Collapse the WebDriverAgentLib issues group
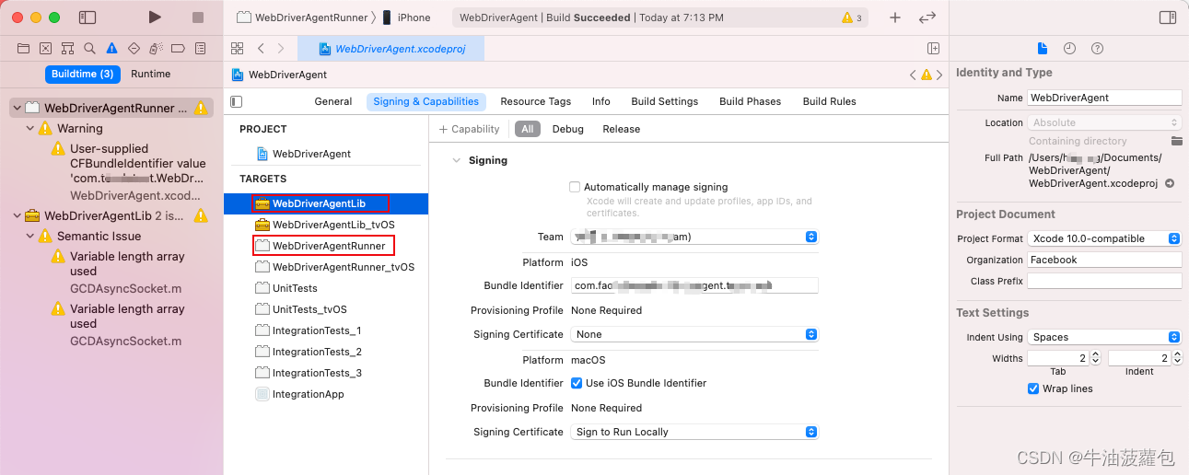Image resolution: width=1189 pixels, height=475 pixels. (x=17, y=215)
